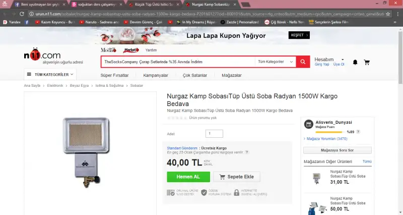Go to Beyaz Eşya breadcrumb

(79, 85)
